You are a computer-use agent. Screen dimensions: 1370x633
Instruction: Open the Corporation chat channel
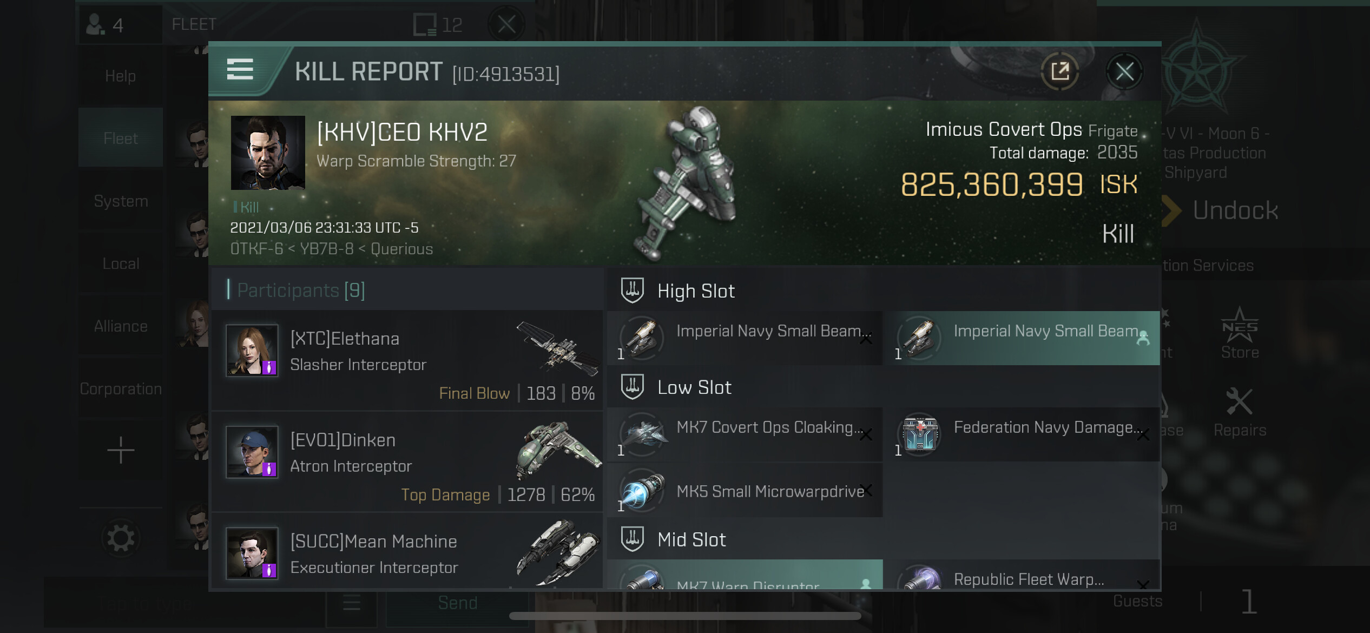point(121,388)
